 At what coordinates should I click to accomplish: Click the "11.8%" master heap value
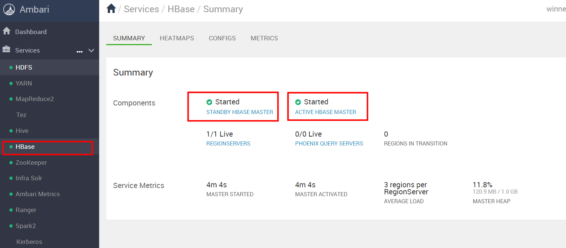tap(482, 185)
